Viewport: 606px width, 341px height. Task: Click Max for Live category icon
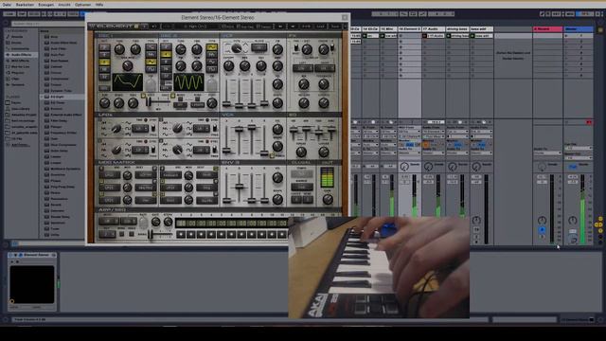(8, 66)
